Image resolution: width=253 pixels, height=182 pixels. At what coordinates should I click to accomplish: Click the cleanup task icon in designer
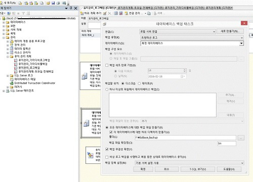90,155
